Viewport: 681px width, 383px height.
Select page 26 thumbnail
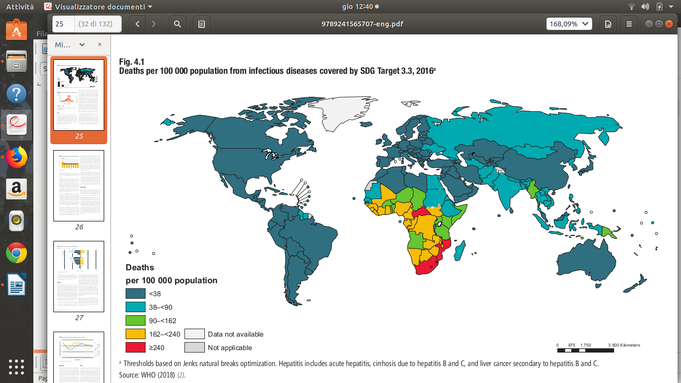pos(79,186)
